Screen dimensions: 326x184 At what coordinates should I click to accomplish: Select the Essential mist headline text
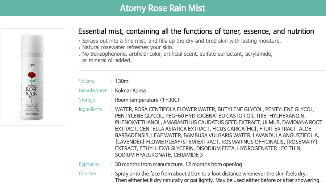pos(196,31)
